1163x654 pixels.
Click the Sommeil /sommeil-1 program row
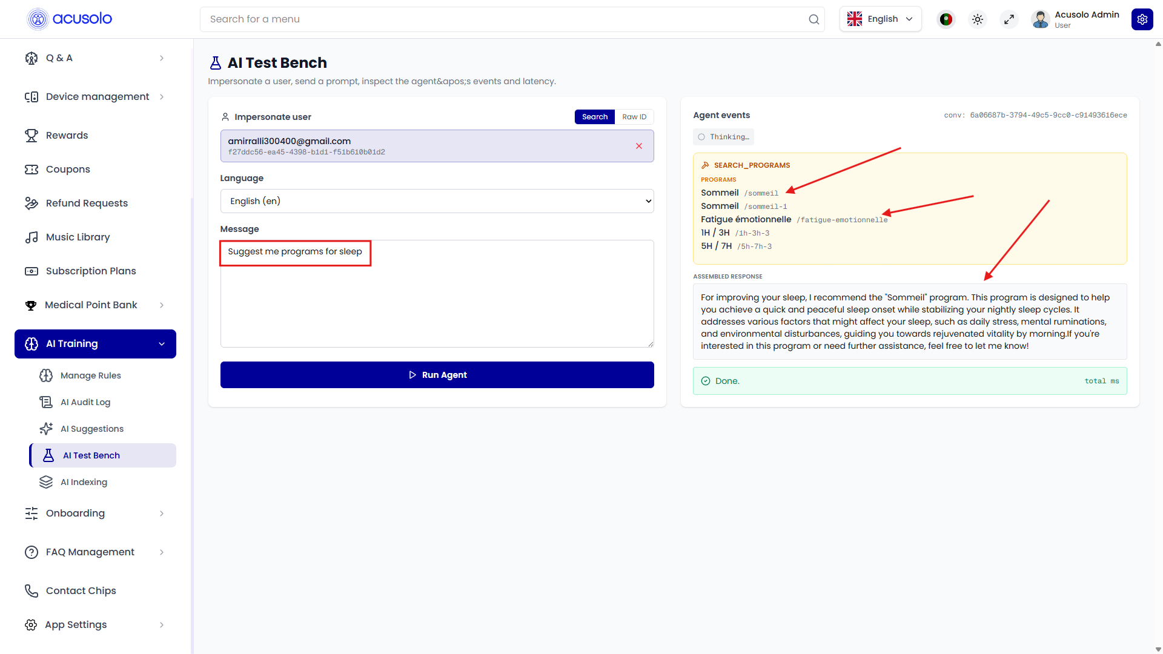point(744,206)
